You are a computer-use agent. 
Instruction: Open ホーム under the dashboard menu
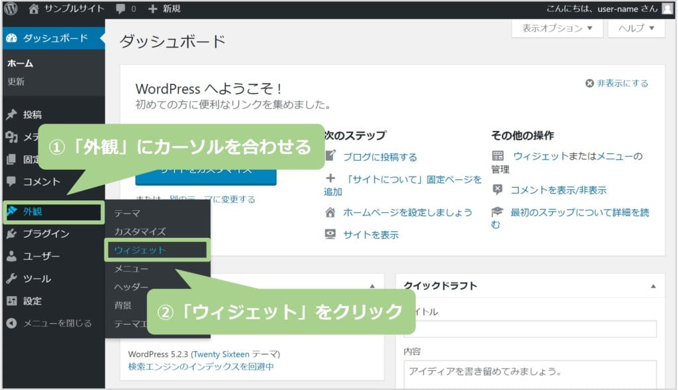point(21,63)
